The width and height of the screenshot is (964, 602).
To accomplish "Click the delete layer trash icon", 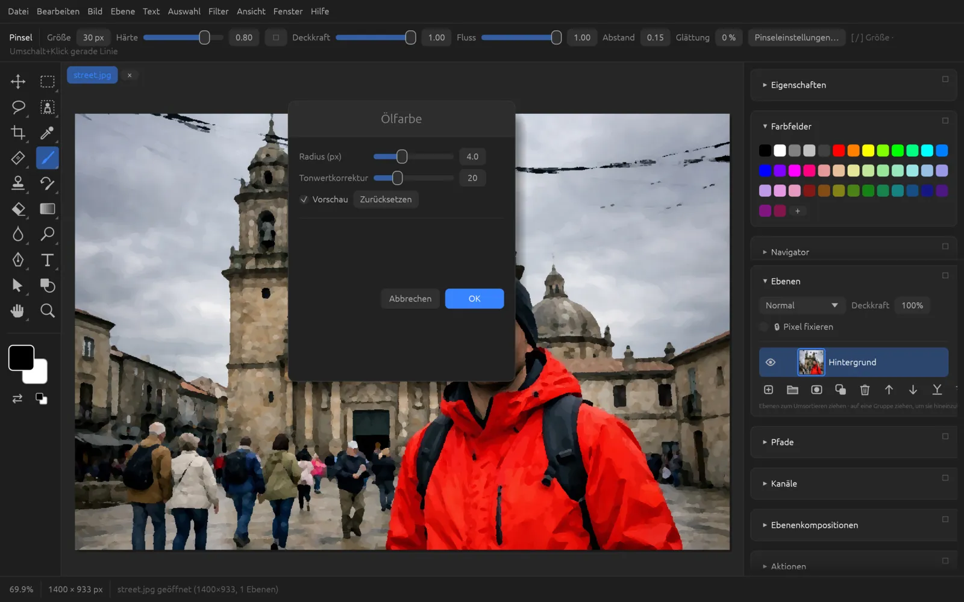I will coord(865,390).
